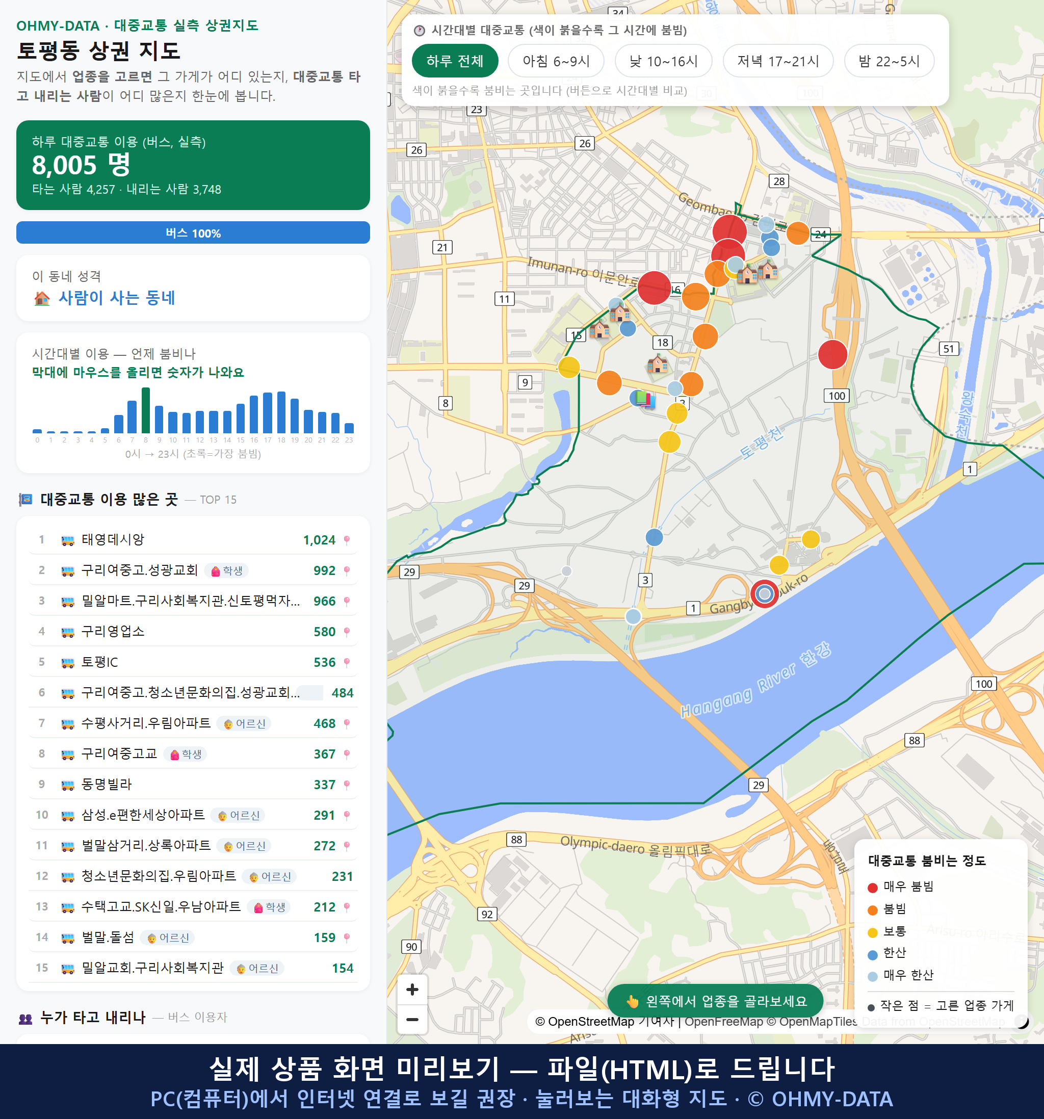The width and height of the screenshot is (1044, 1119).
Task: Click the pin icon for 구리여중고.성광교회
Action: click(347, 571)
